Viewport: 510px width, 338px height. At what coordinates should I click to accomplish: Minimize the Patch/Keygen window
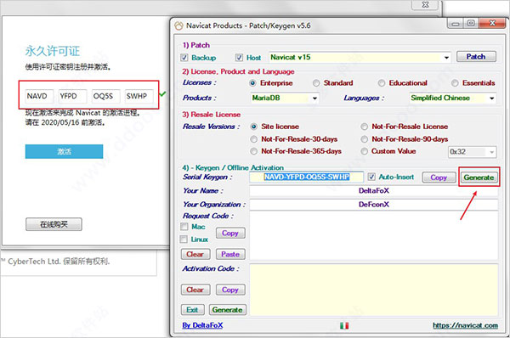[x=456, y=24]
